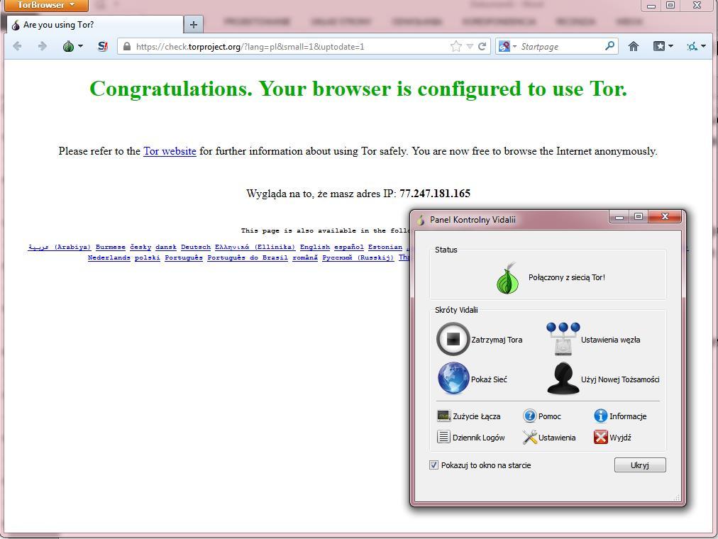718x539 pixels.
Task: Click 'Ustawienia węzła' relay setup icon
Action: click(563, 339)
